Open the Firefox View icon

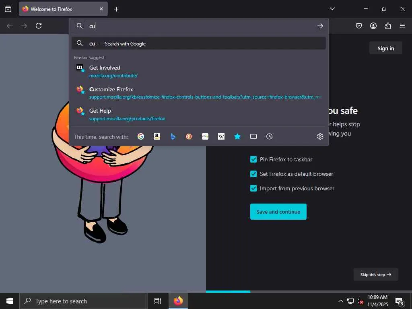click(8, 9)
